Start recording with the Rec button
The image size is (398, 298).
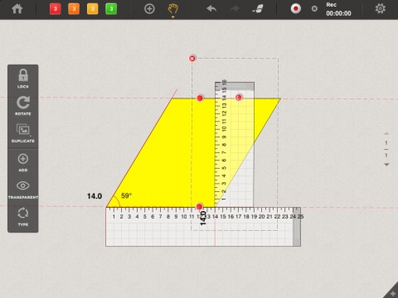pyautogui.click(x=295, y=9)
